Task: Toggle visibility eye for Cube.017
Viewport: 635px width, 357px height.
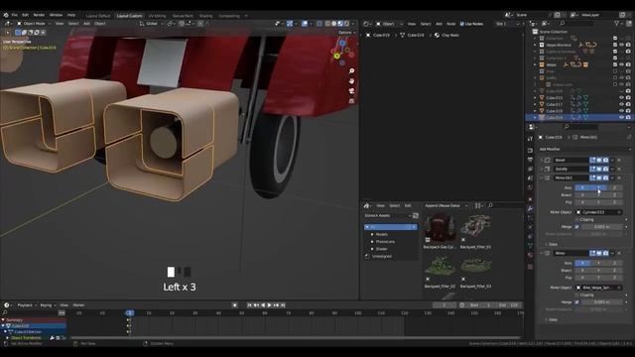Action: click(622, 104)
